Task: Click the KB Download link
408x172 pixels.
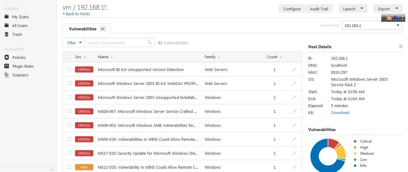Action: click(x=340, y=113)
